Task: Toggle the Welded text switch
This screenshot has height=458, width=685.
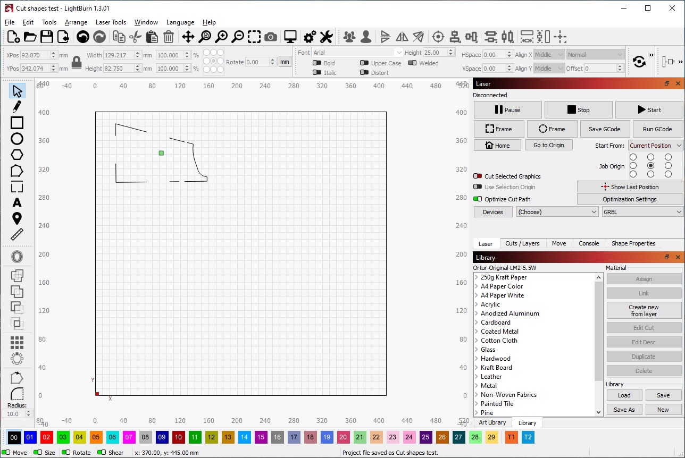Action: click(412, 63)
